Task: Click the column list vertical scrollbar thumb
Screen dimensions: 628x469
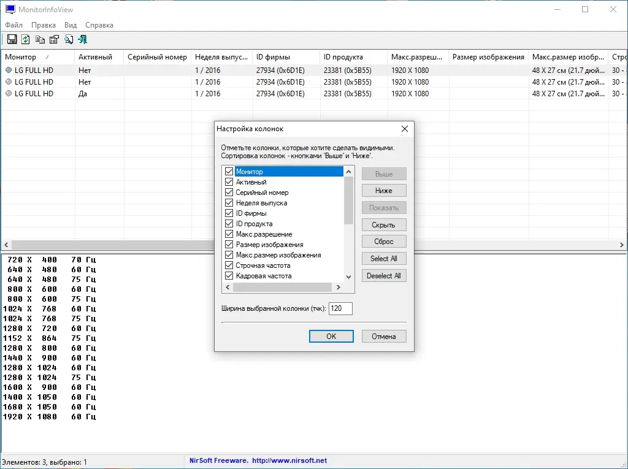Action: coord(348,200)
